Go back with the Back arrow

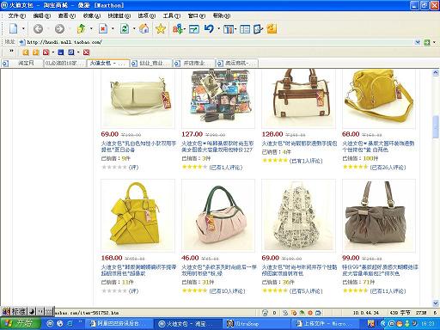(x=38, y=29)
